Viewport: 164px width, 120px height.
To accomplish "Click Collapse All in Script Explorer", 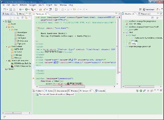I will point(22,18).
